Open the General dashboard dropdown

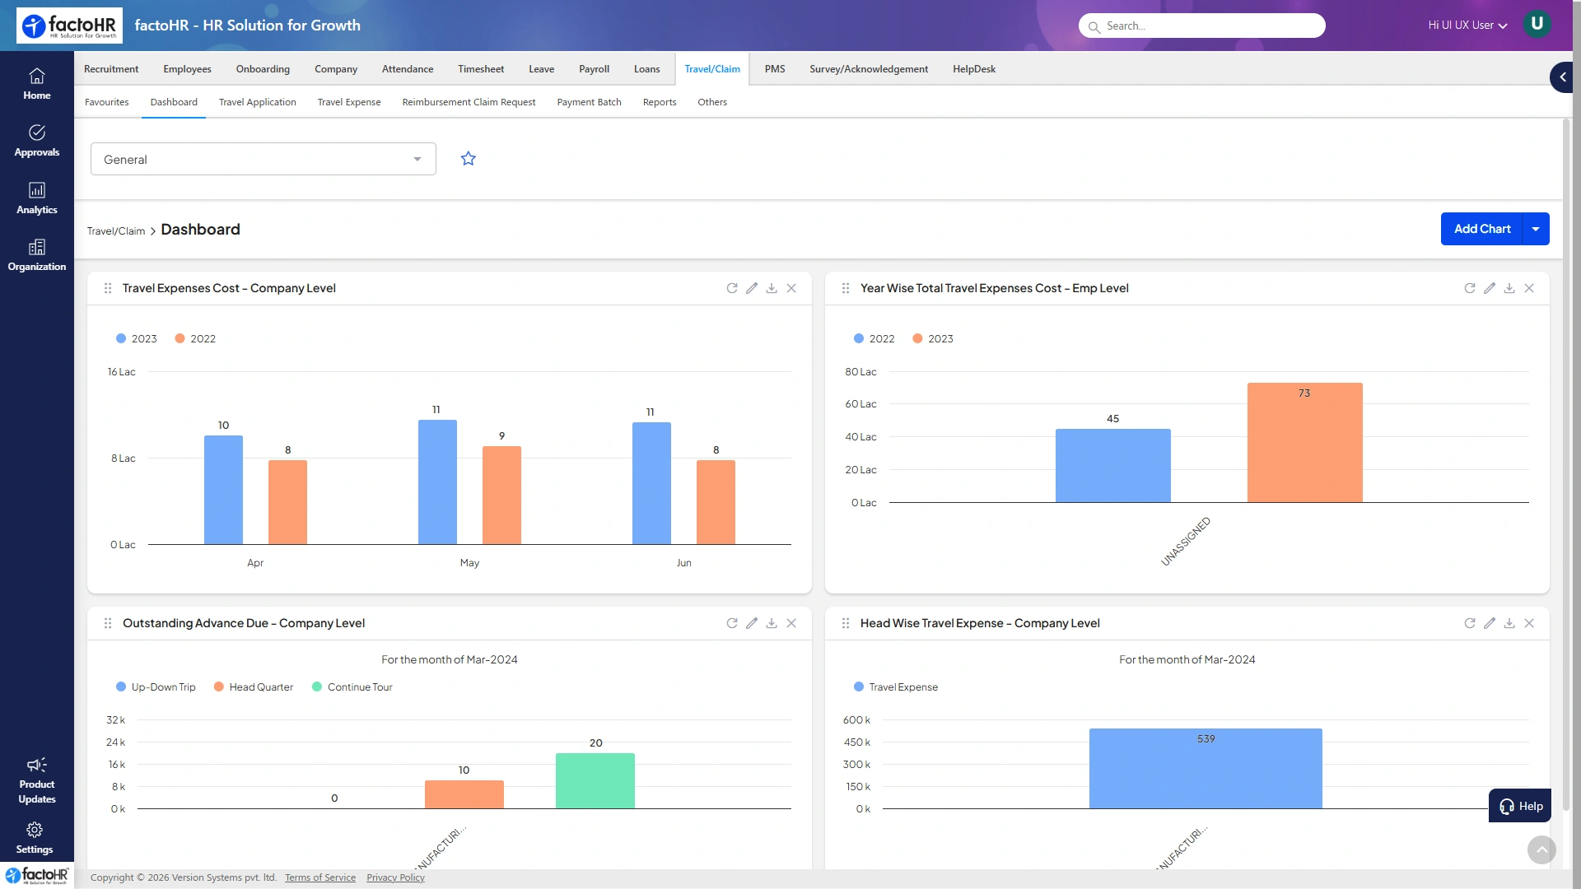click(x=263, y=159)
